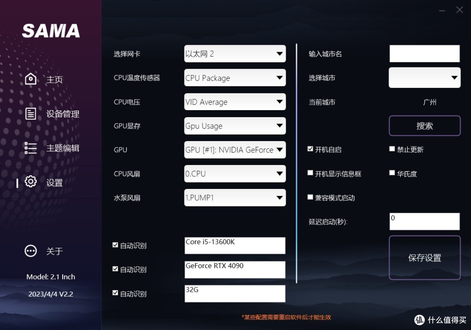Image resolution: width=471 pixels, height=330 pixels.
Task: Click the 延迟启动(秒) input field
Action: click(x=424, y=222)
